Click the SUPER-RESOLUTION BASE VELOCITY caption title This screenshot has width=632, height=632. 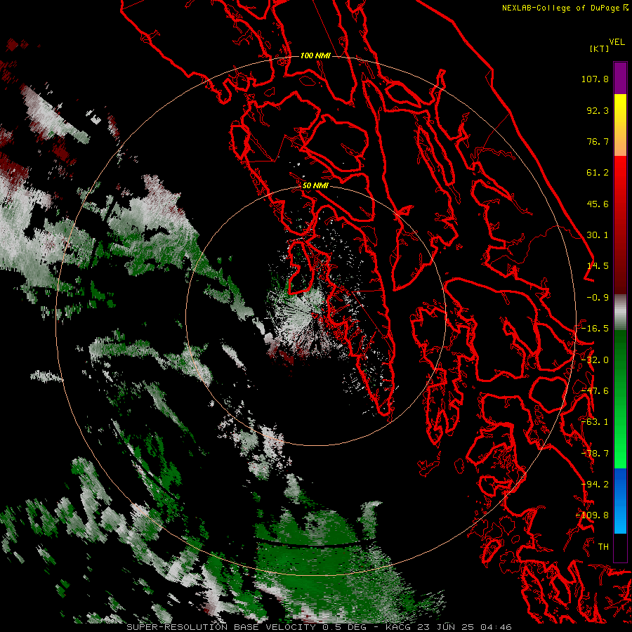[222, 627]
